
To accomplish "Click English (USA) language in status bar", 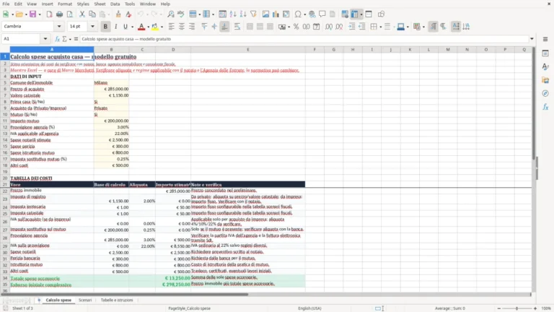I will pos(309,308).
